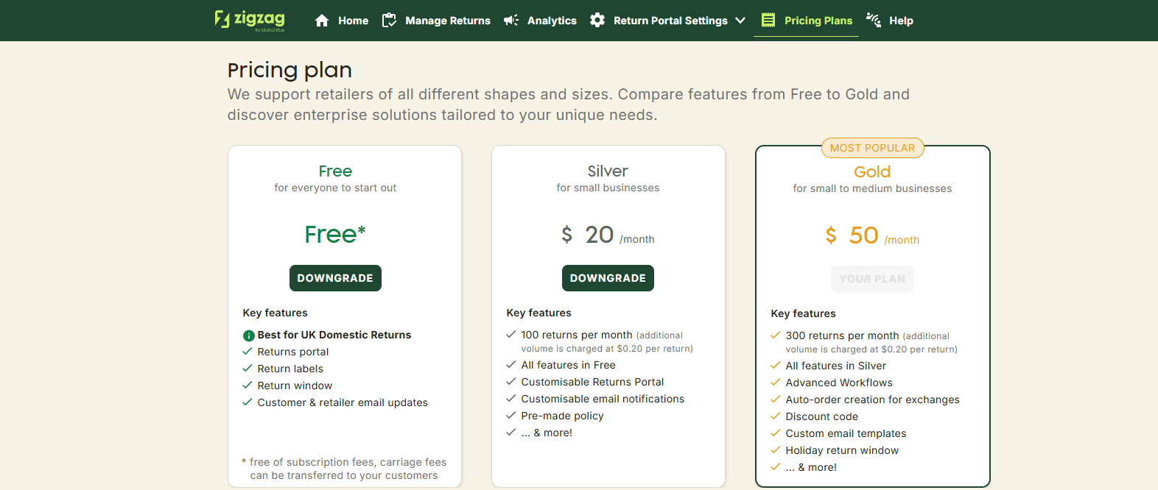Select the Pricing Plans tab
This screenshot has width=1158, height=490.
tap(818, 21)
